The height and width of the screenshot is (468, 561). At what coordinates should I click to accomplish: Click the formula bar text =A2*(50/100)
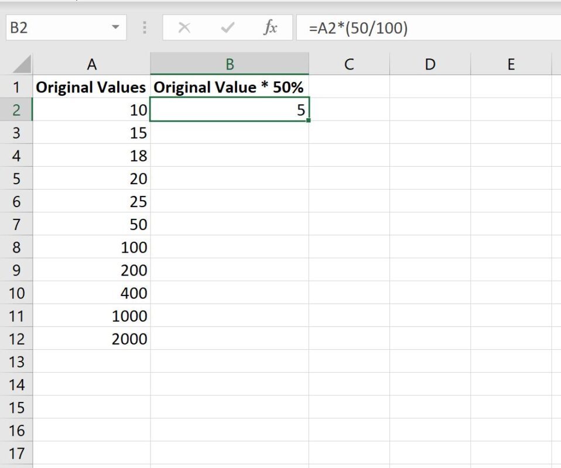[358, 28]
